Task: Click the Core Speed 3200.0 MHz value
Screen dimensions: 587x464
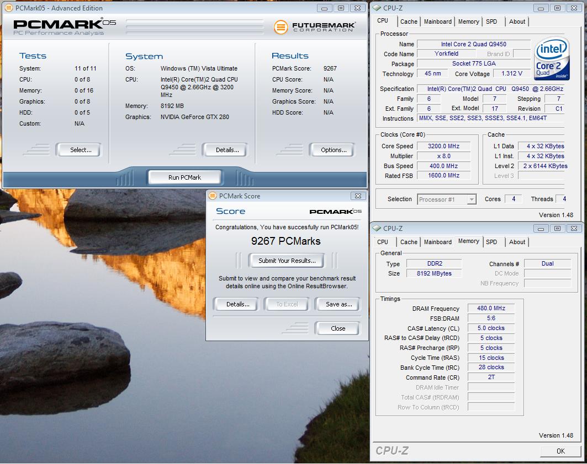Action: (x=443, y=147)
